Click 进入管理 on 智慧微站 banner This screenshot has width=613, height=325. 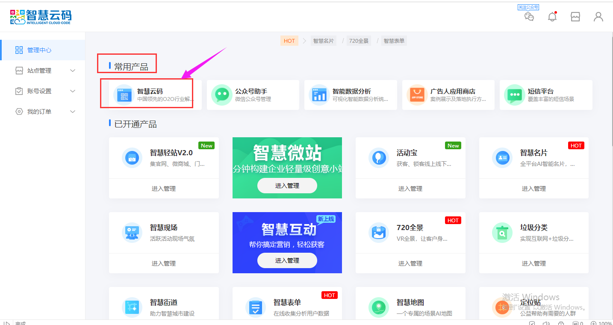(287, 186)
